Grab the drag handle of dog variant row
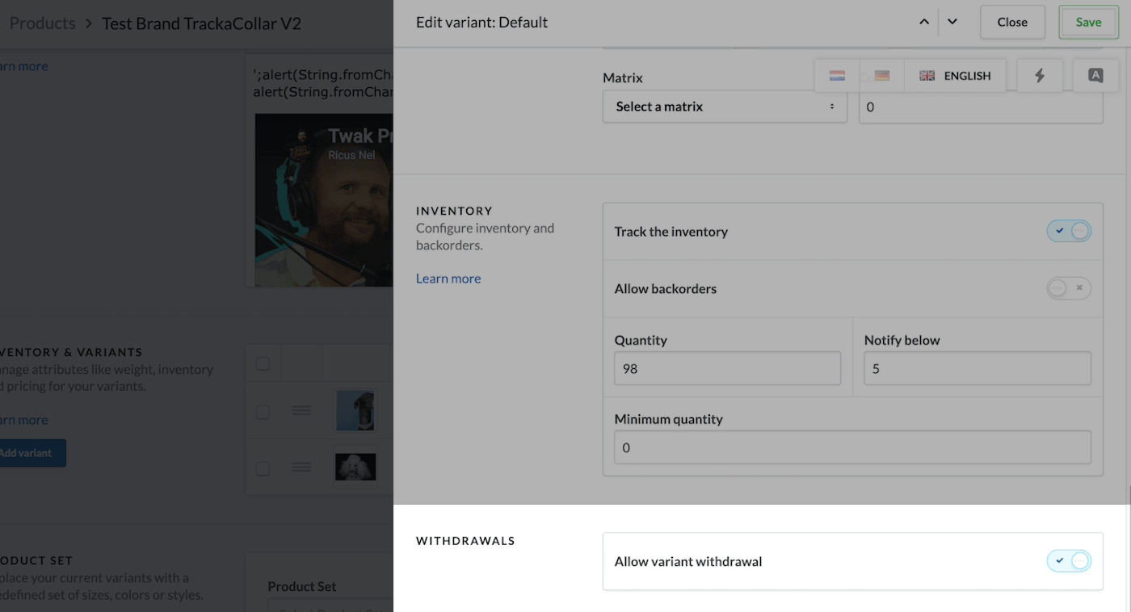 point(301,411)
